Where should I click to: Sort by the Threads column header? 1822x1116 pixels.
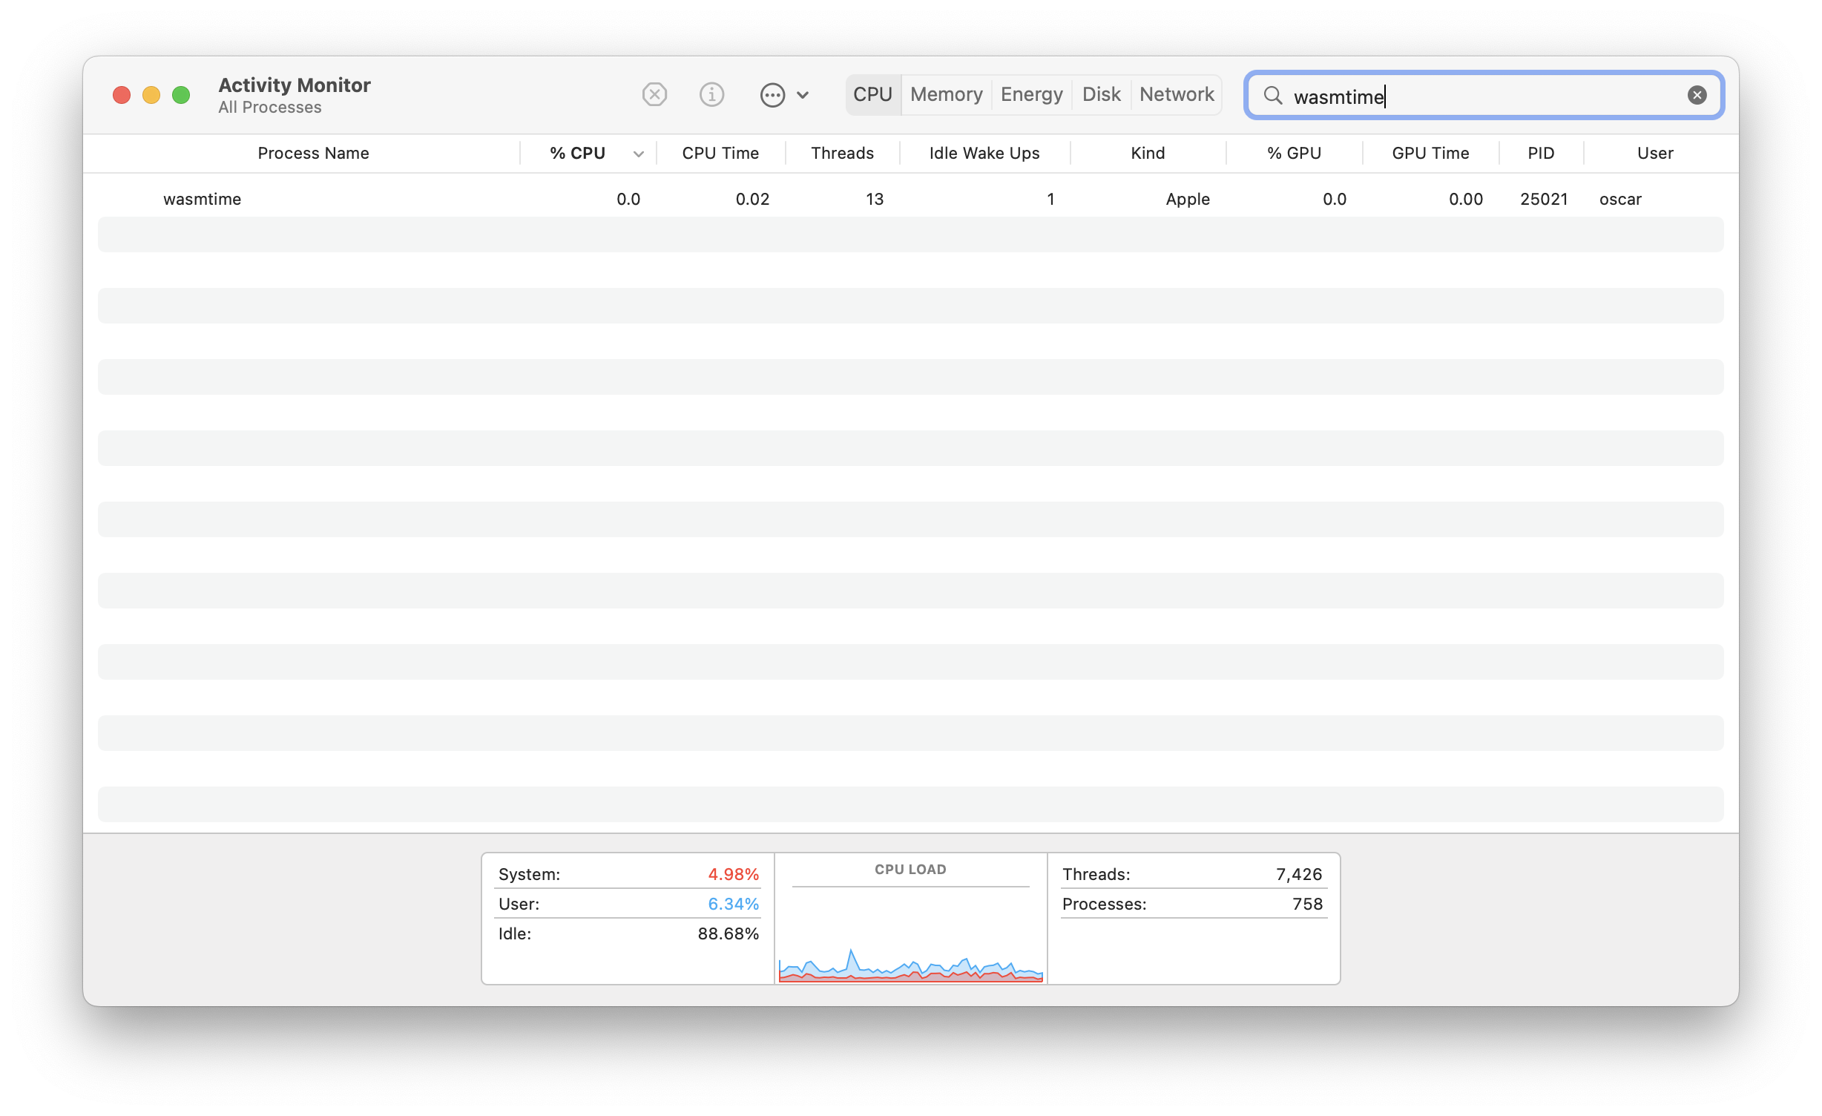coord(842,154)
